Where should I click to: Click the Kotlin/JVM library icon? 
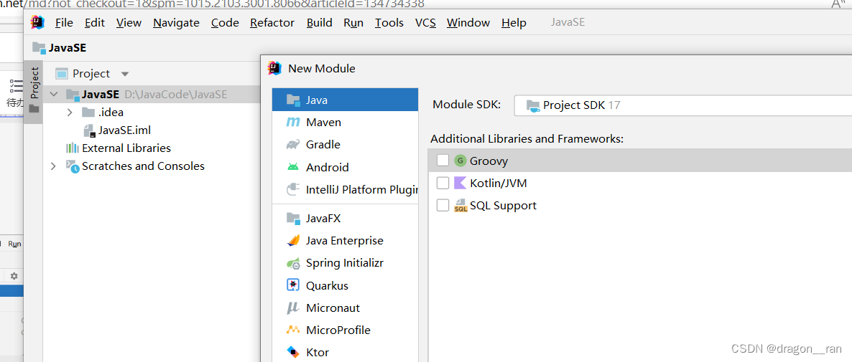click(x=460, y=184)
